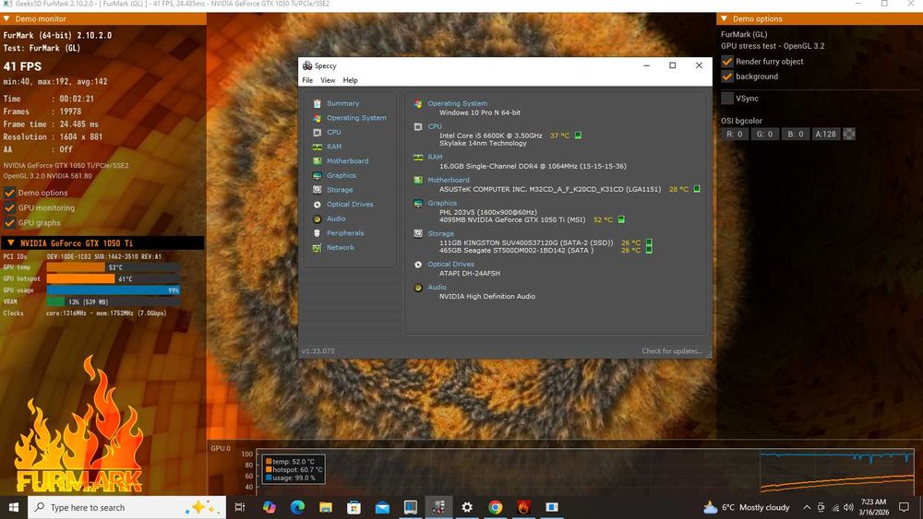Click the GPU 0 graph legend box
Screen dimensions: 923x519
tap(294, 469)
